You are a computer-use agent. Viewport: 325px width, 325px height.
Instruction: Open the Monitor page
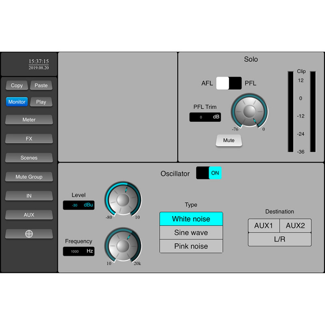coord(17,102)
